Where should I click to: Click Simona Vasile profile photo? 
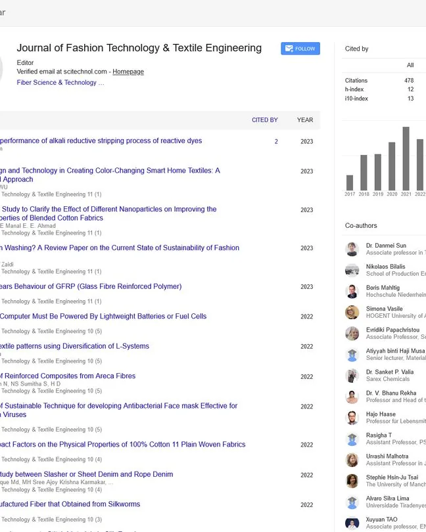[352, 313]
